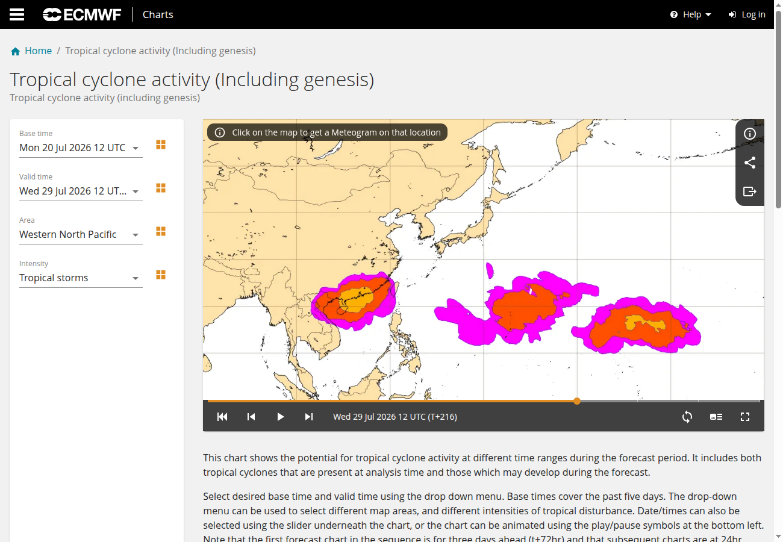Step forward one forecast frame
The height and width of the screenshot is (542, 783).
pyautogui.click(x=309, y=417)
